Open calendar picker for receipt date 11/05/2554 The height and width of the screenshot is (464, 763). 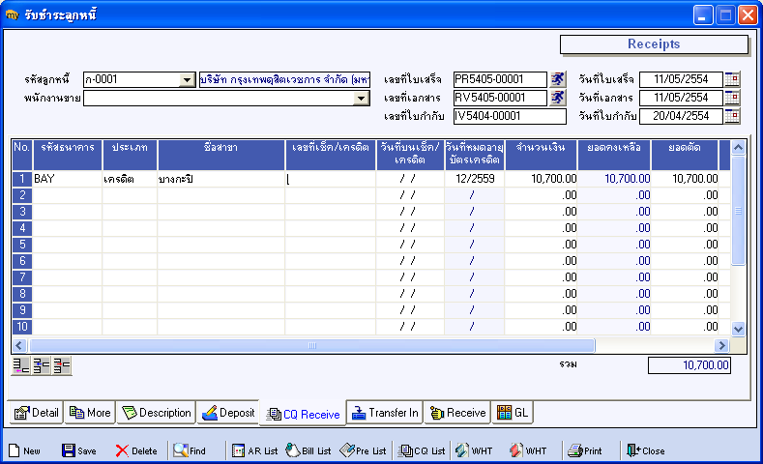tap(732, 79)
